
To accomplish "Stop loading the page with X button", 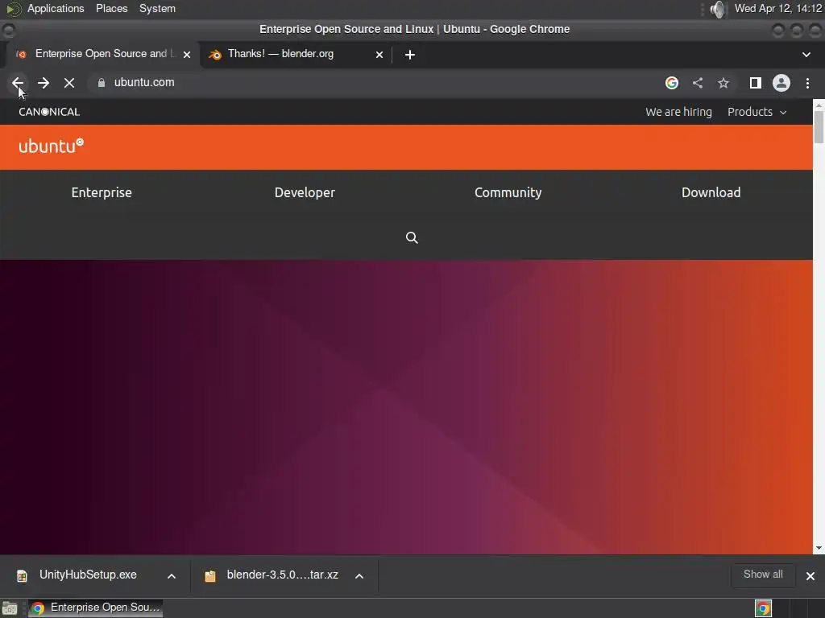I will coord(69,83).
